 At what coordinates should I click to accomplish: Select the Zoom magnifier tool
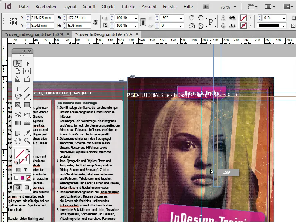(27, 141)
